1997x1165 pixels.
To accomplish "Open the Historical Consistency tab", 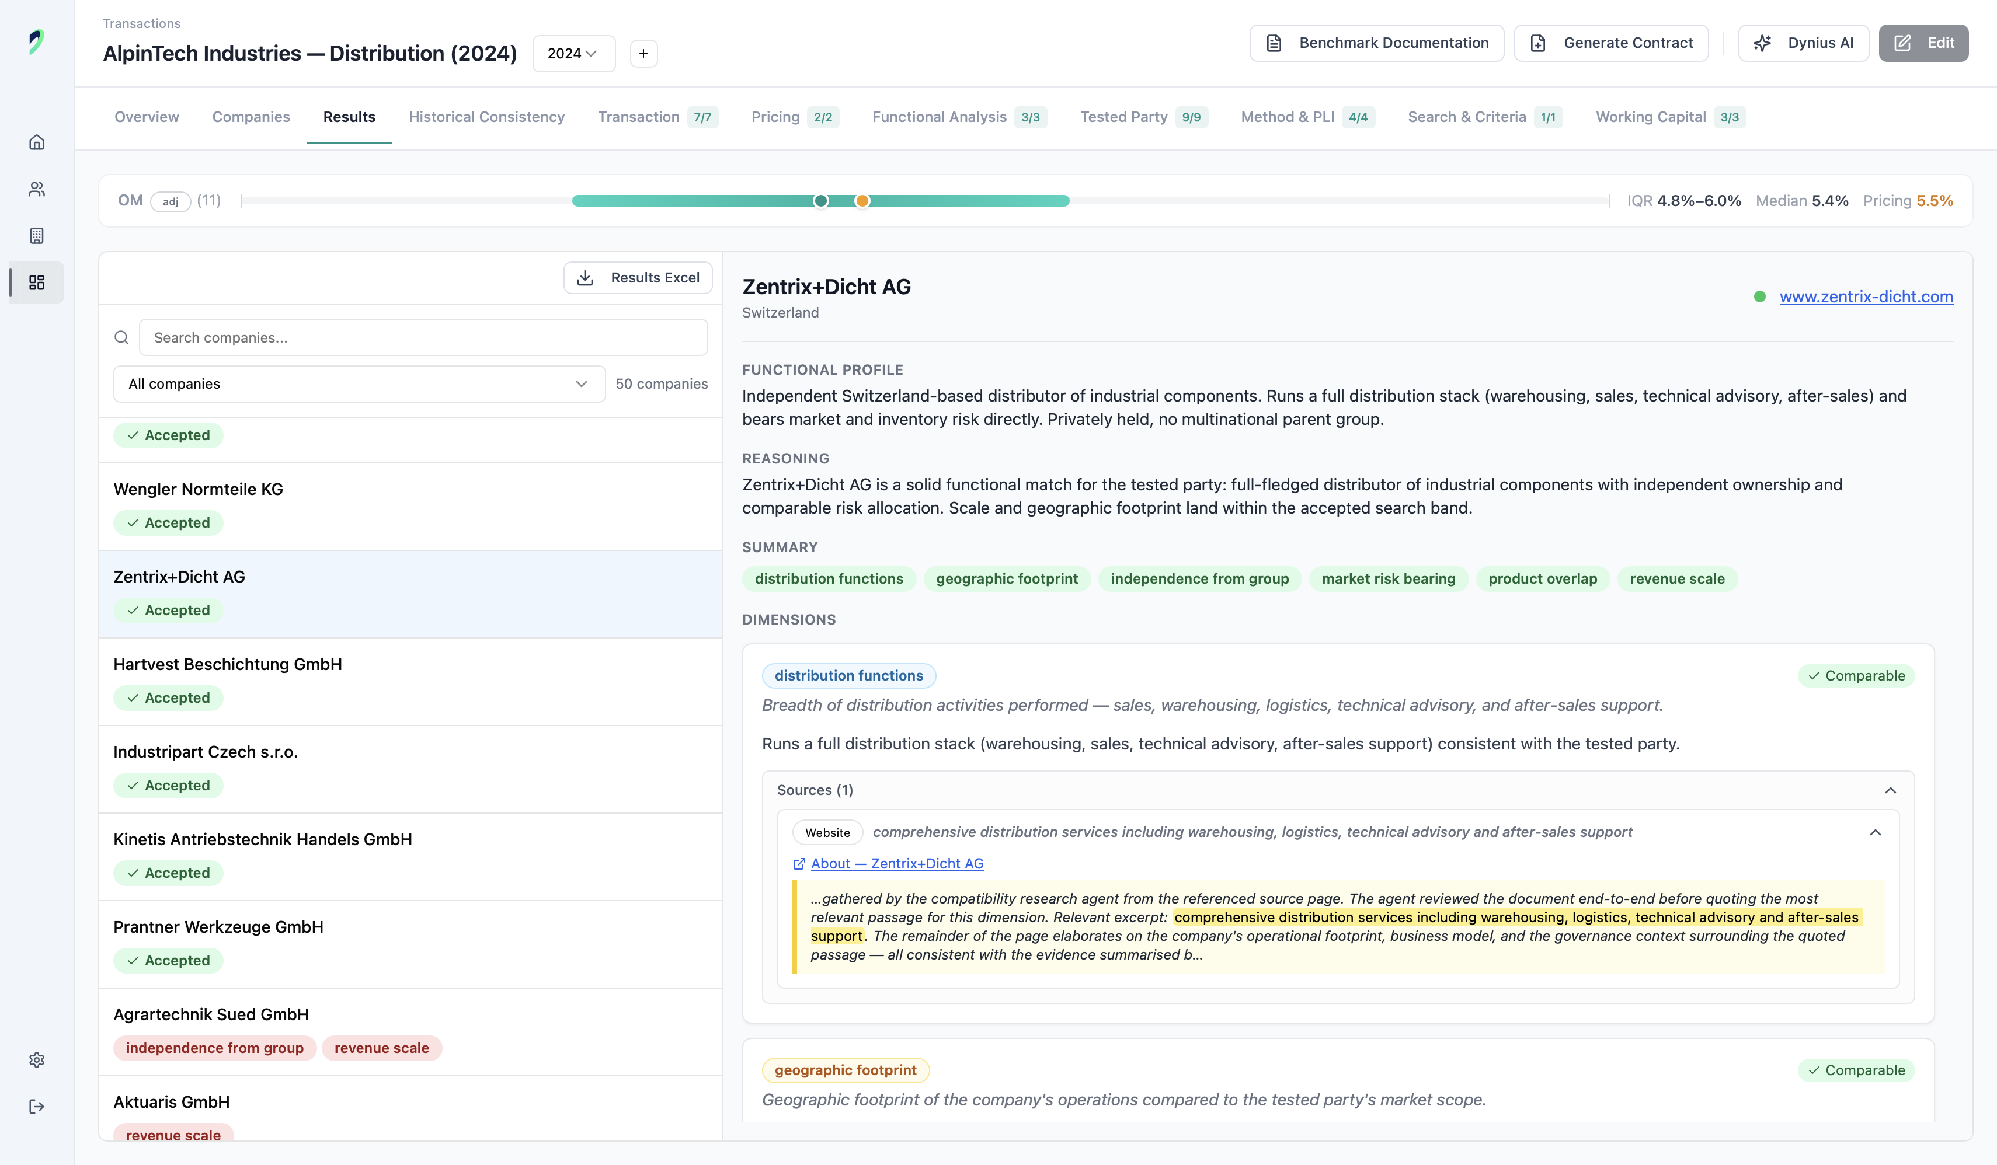I will click(486, 117).
